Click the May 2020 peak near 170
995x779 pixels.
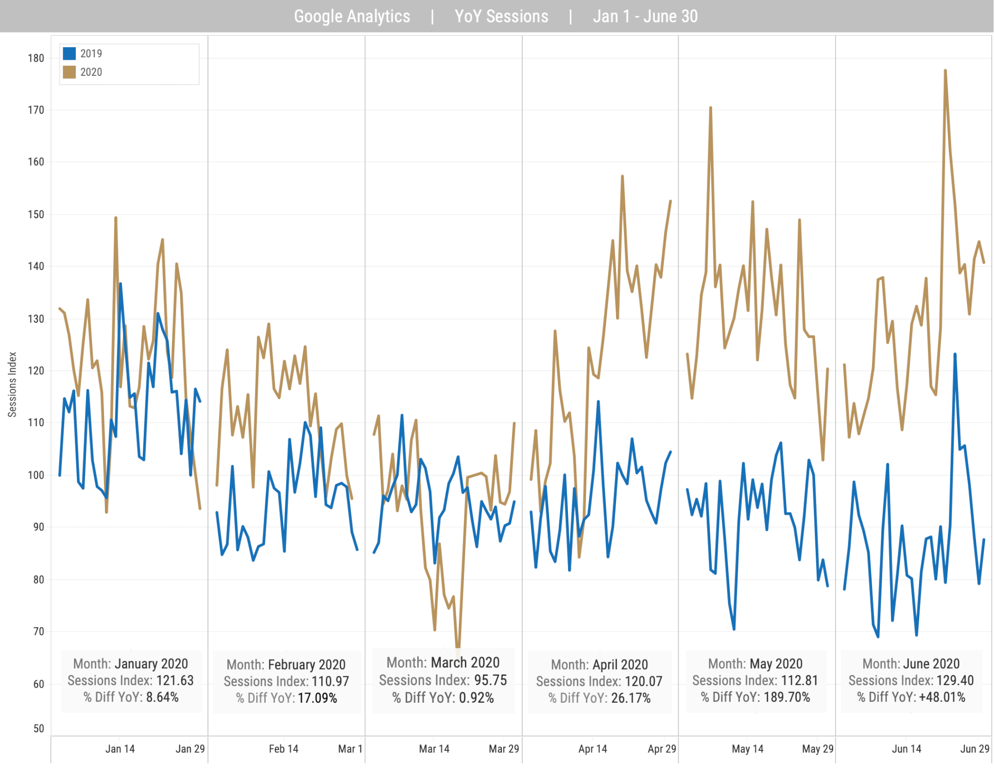coord(711,108)
